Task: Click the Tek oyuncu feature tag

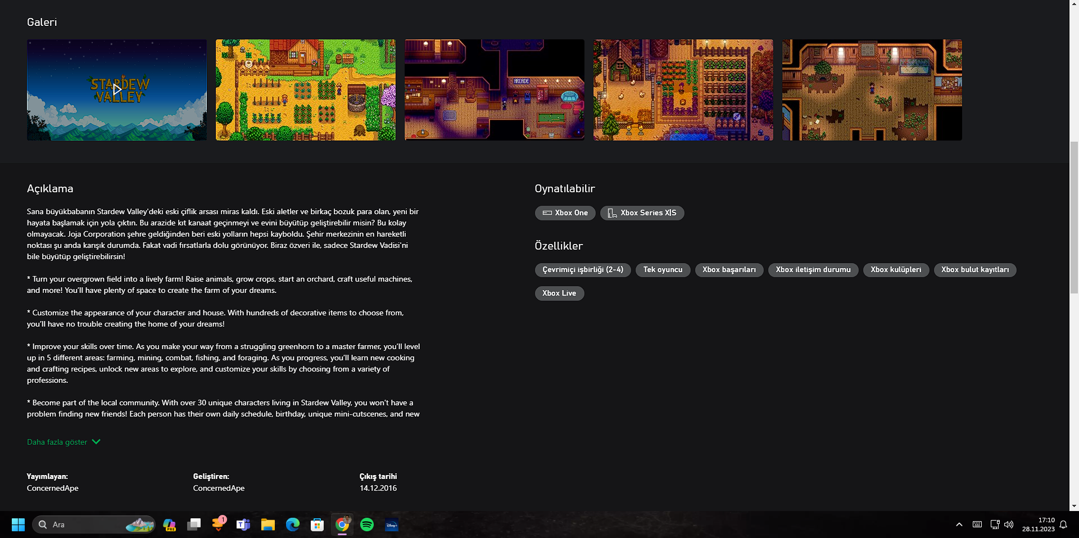Action: coord(663,270)
